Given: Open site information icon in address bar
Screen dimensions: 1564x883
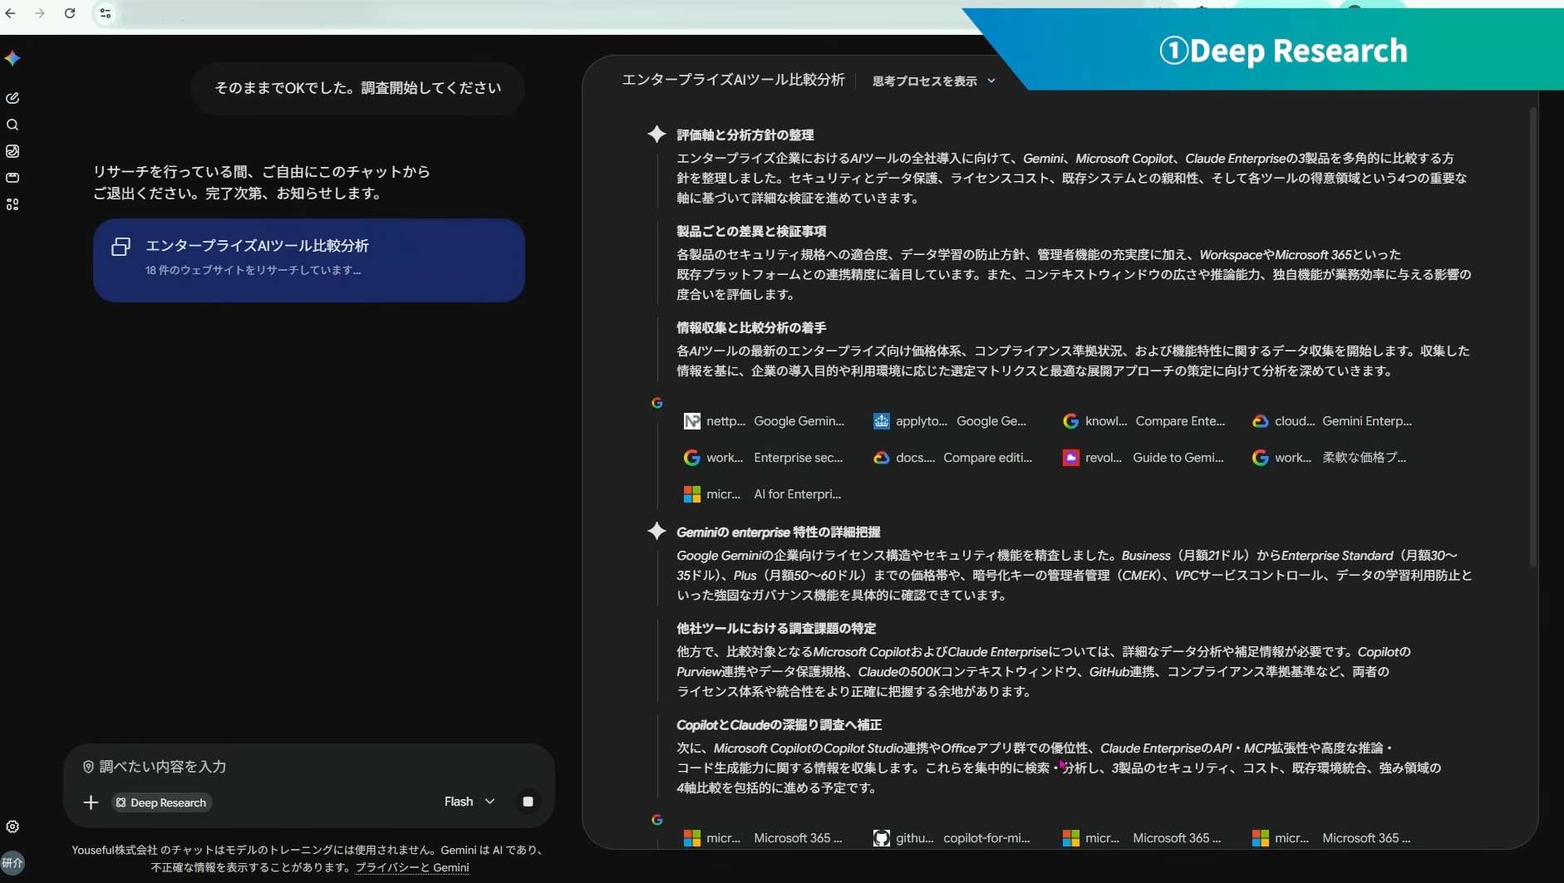Looking at the screenshot, I should tap(106, 13).
